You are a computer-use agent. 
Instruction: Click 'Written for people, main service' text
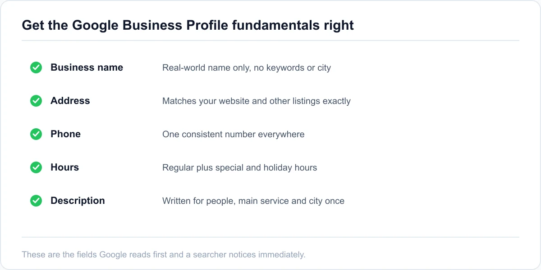pyautogui.click(x=253, y=201)
